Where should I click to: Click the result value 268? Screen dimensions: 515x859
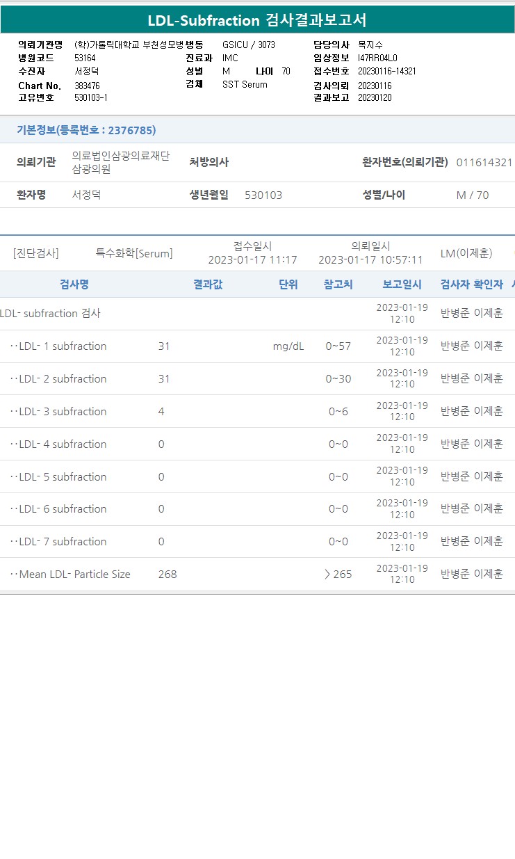[167, 575]
